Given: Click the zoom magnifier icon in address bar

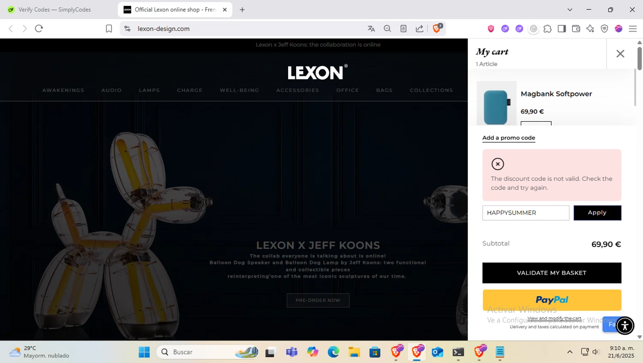Looking at the screenshot, I should click(x=388, y=29).
